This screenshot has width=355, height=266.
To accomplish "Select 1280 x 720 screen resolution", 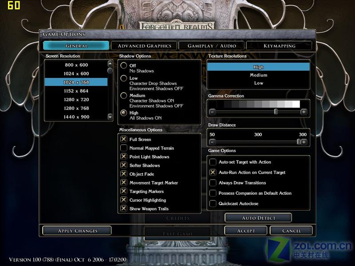I will (x=76, y=99).
